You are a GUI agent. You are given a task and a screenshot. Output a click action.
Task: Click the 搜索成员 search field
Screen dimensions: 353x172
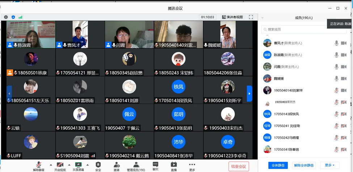(294, 29)
